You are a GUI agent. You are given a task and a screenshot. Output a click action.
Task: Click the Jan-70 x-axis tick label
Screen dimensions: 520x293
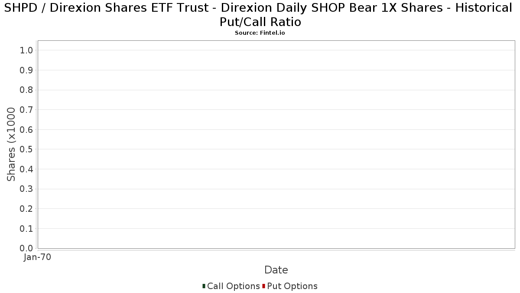(x=38, y=257)
